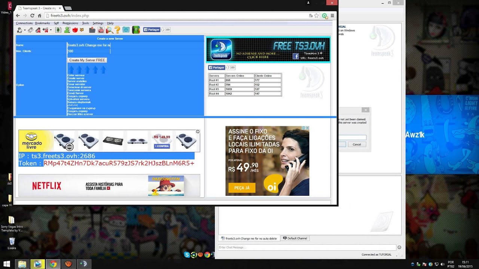
Task: Click the POR PTB2 language indicator
Action: tap(451, 264)
